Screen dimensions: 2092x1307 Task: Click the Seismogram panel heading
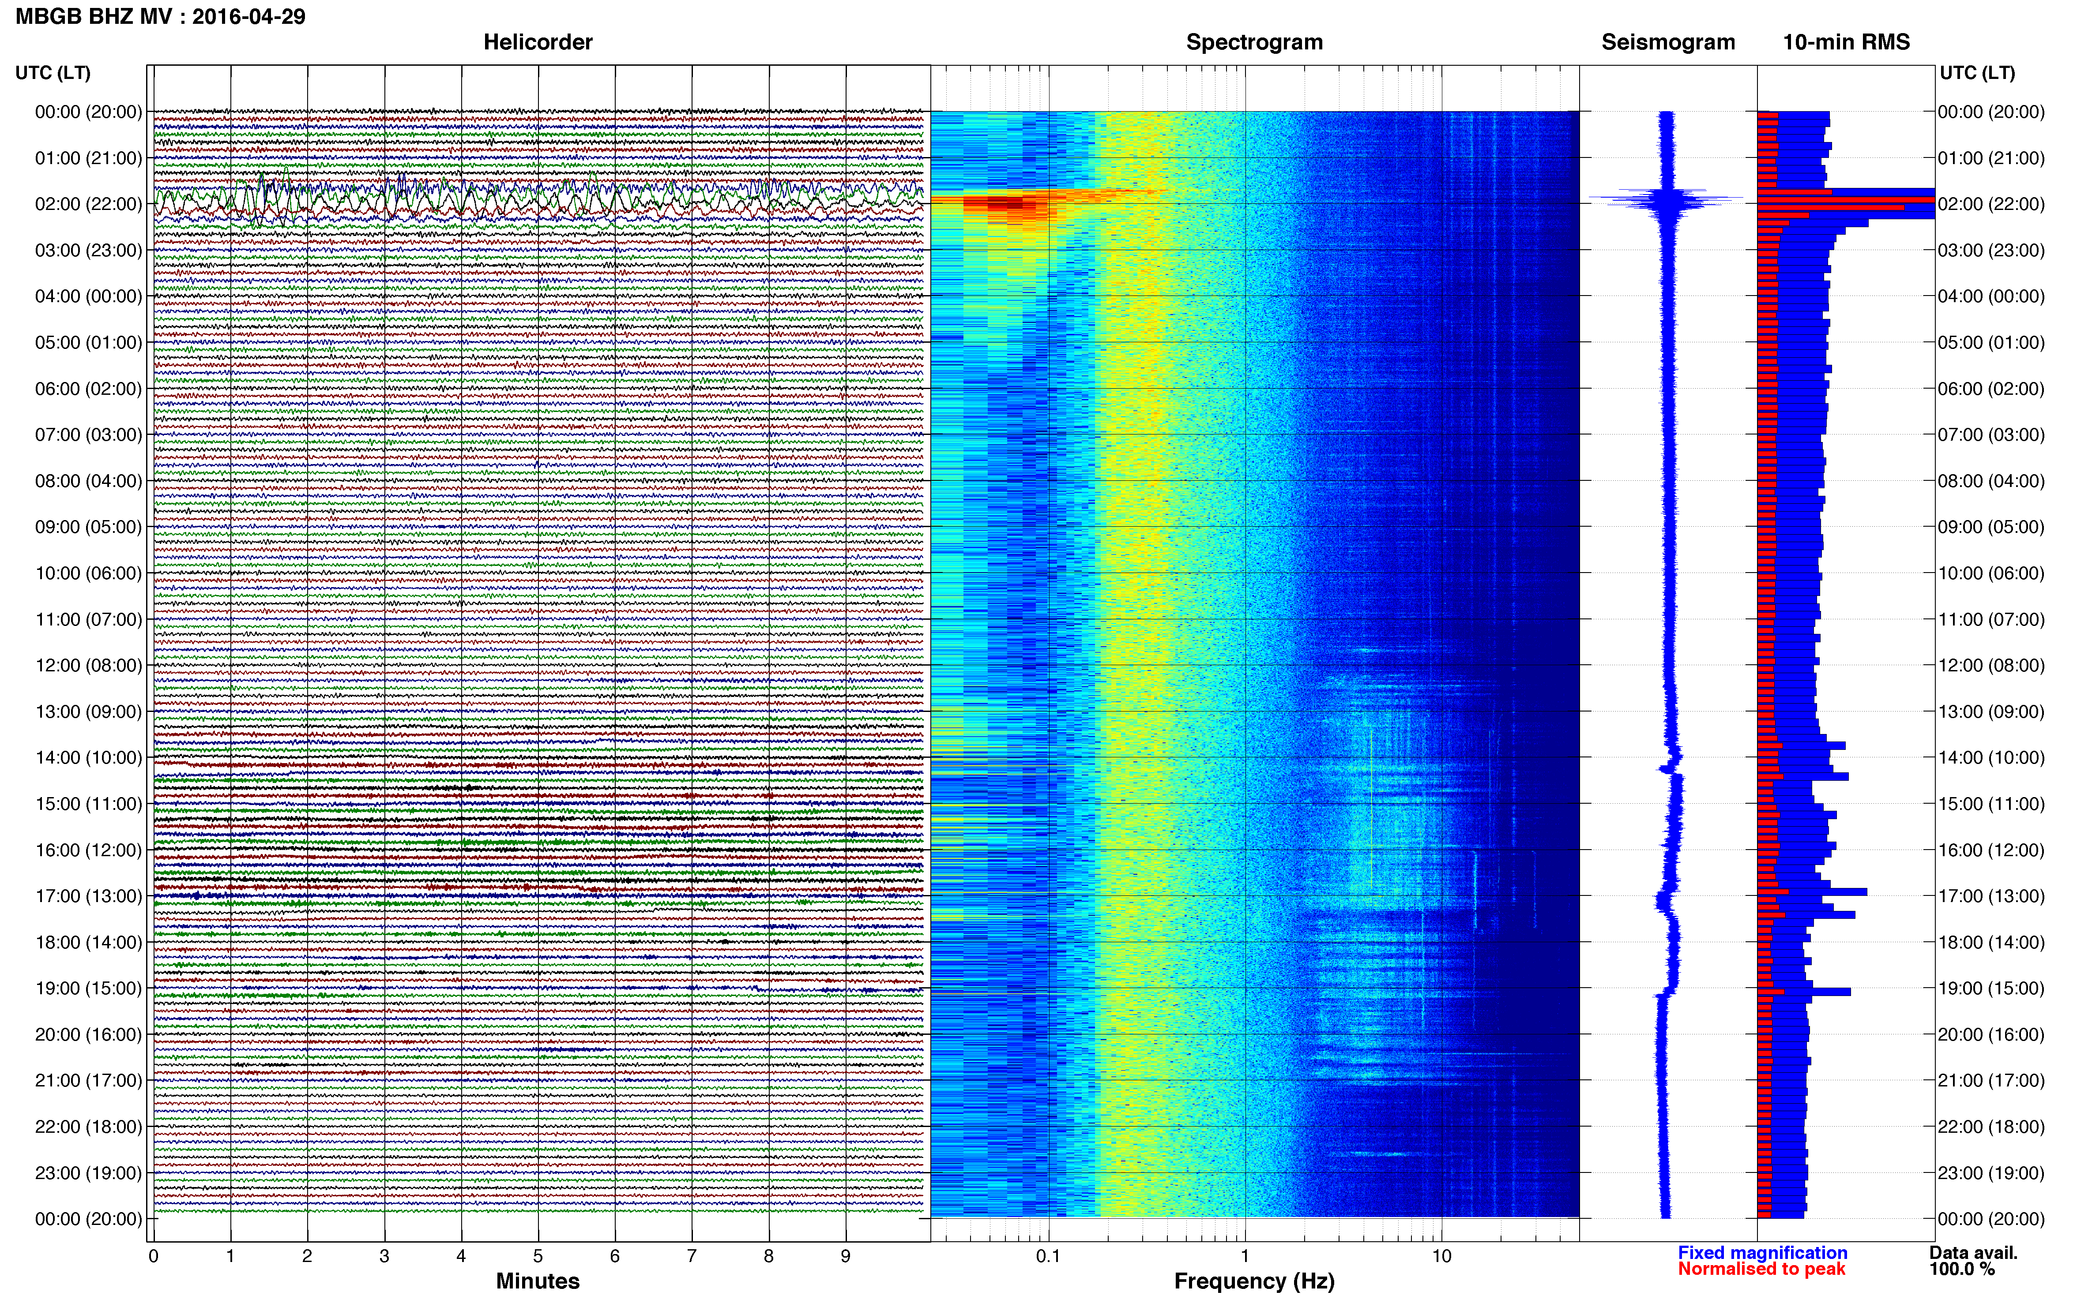[x=1668, y=41]
